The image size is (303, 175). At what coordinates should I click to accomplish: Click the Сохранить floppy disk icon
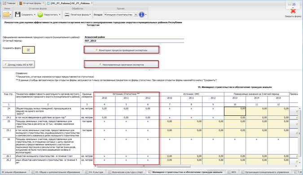[18, 14]
